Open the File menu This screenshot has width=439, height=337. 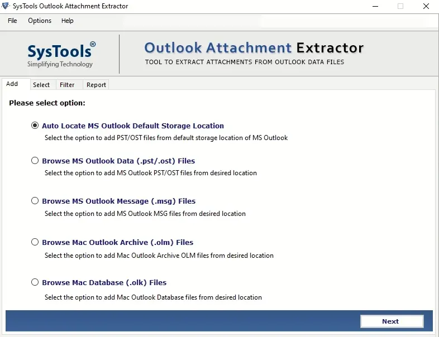click(x=12, y=21)
